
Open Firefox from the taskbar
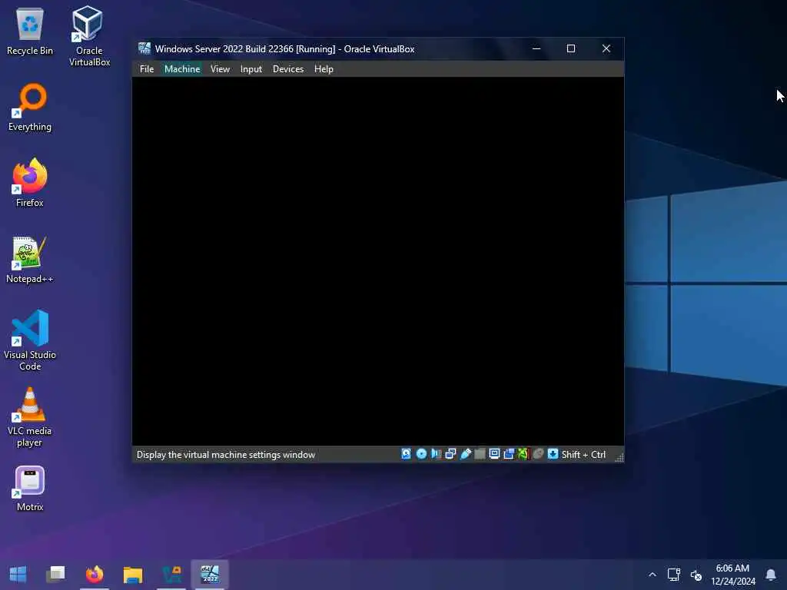click(x=95, y=574)
